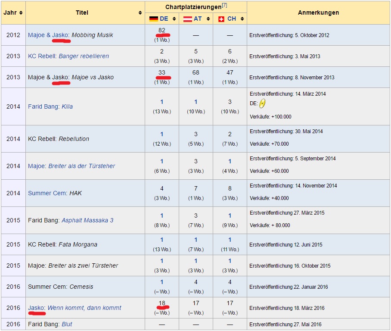This screenshot has height=331, width=391.
Task: Select Erstveröffentlichung 22. Januar 2016 text
Action: coord(289,287)
